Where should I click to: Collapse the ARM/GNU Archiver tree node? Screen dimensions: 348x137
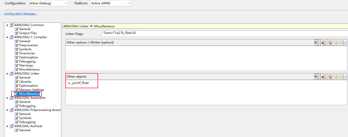point(7,126)
